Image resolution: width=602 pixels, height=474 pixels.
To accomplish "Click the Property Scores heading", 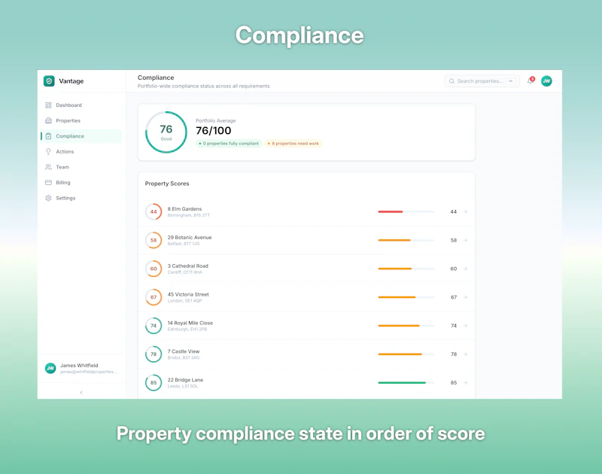I will (167, 184).
